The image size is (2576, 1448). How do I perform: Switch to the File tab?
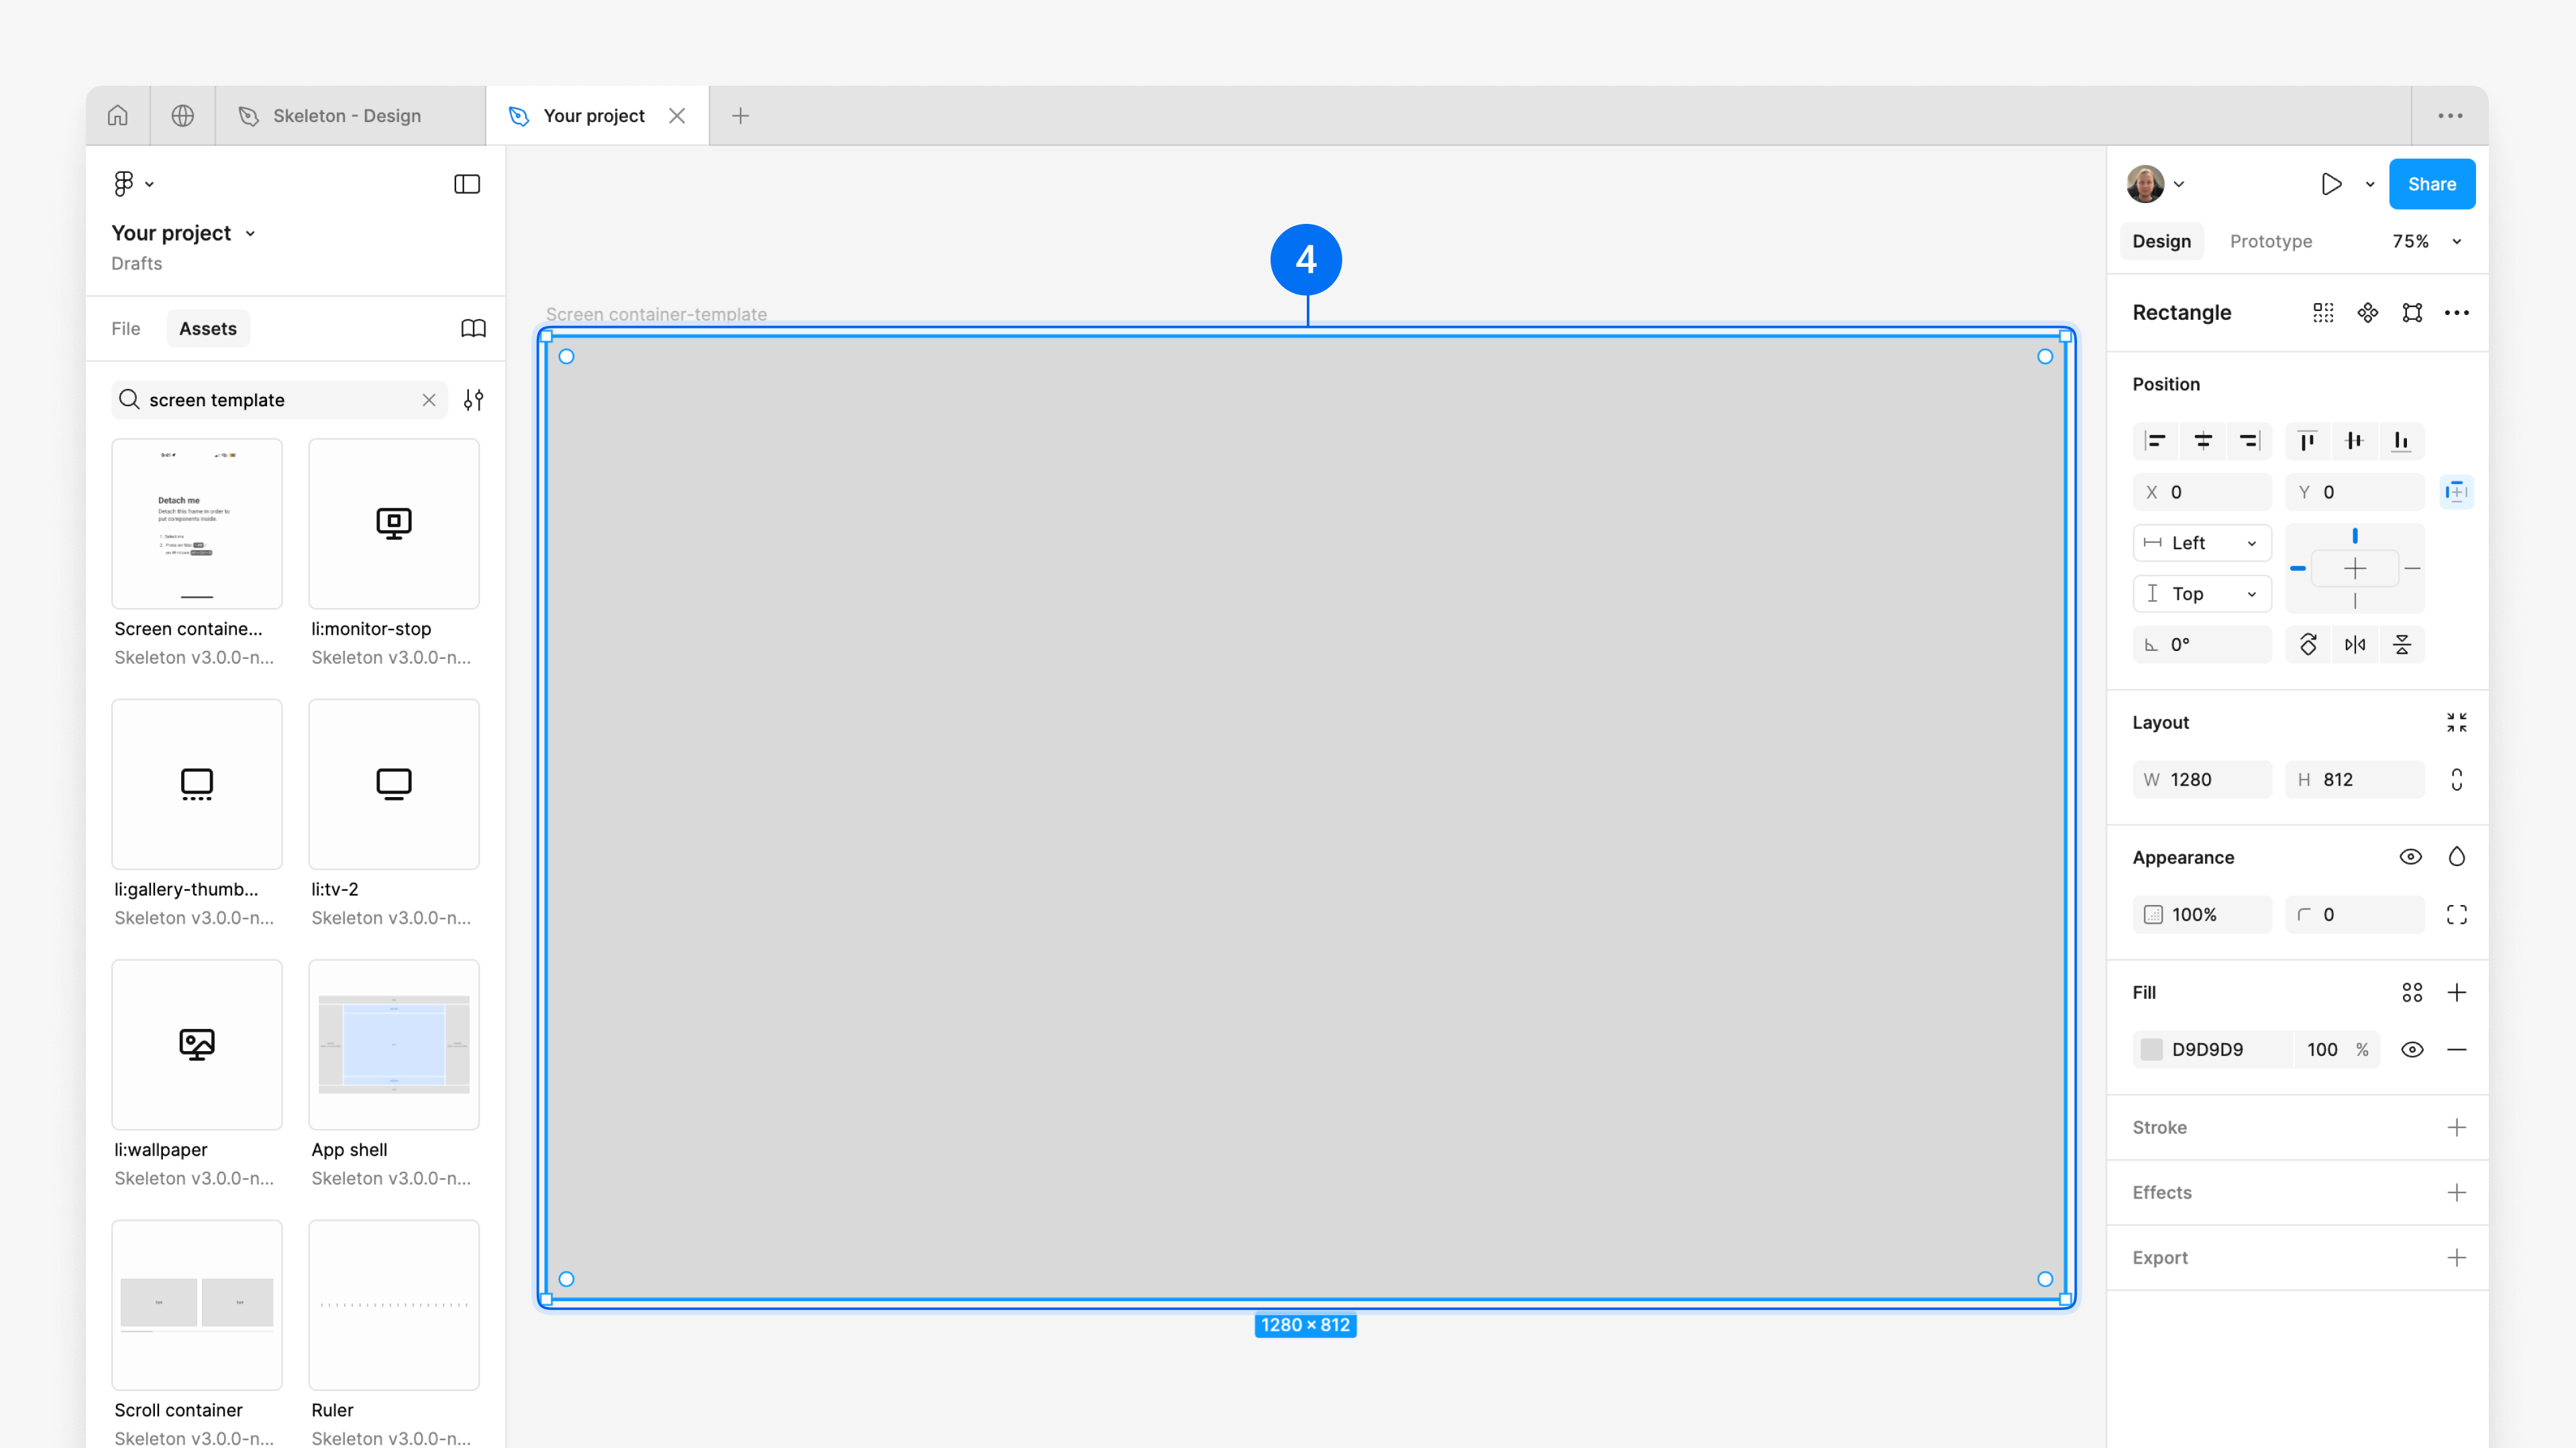click(x=126, y=328)
